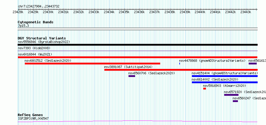This screenshot has height=125, width=266.
Task: Select the nsv6560247 label
Action: coord(249,98)
